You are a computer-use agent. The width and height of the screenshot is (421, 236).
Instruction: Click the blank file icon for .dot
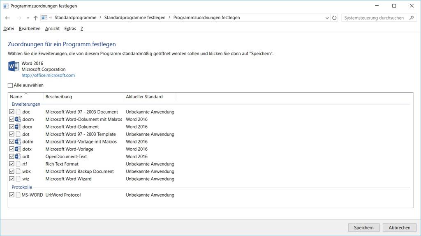pyautogui.click(x=18, y=134)
